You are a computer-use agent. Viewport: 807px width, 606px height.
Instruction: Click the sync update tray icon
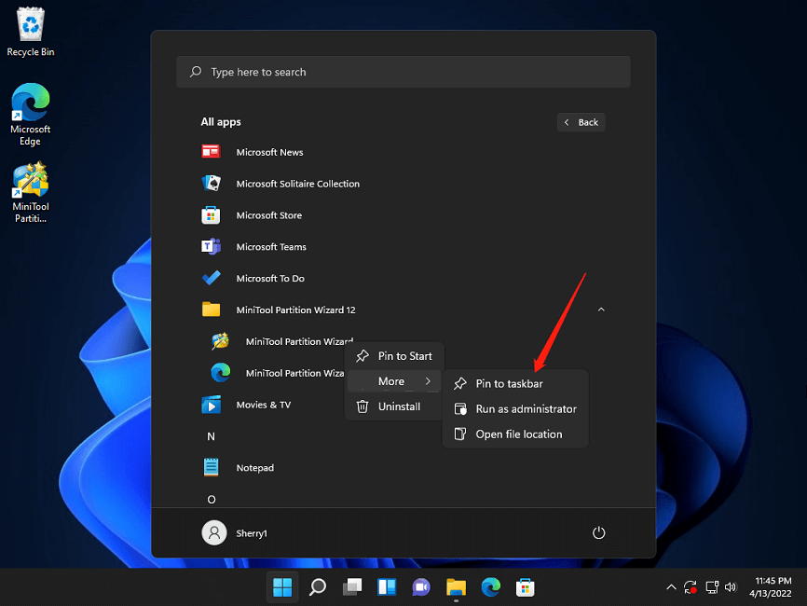tap(691, 587)
